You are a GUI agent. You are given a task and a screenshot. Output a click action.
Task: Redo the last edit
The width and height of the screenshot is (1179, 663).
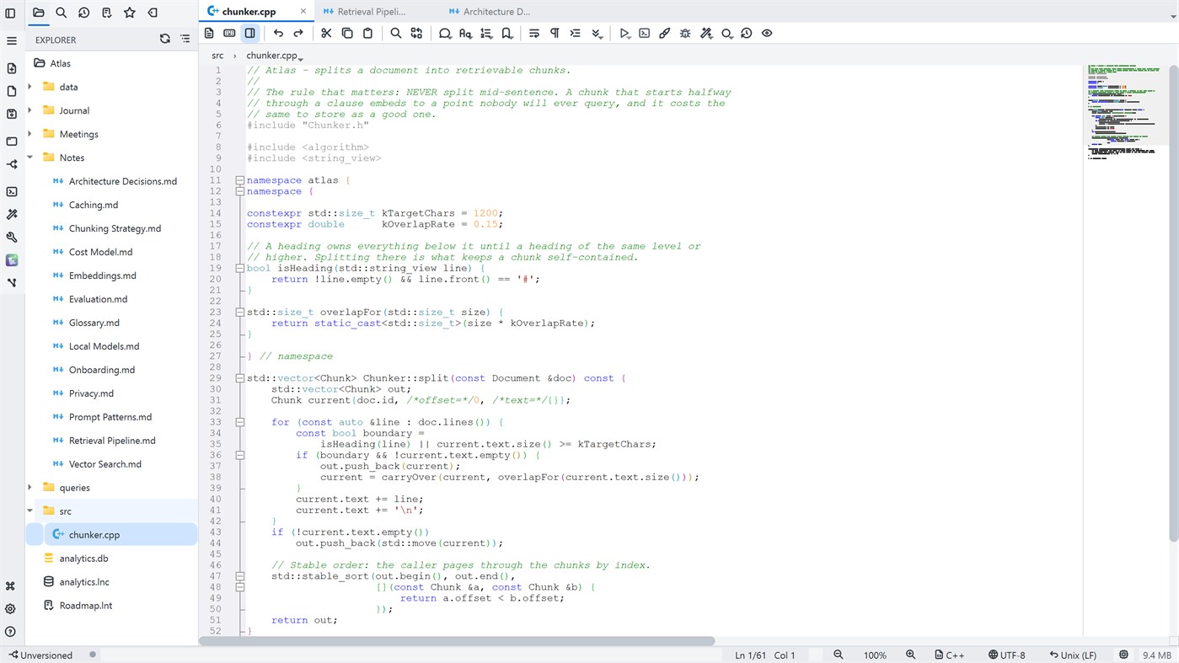tap(298, 33)
